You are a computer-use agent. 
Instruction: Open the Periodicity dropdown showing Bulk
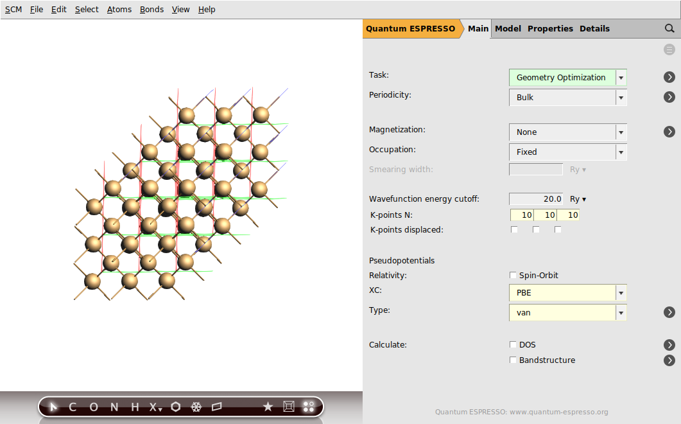point(567,98)
